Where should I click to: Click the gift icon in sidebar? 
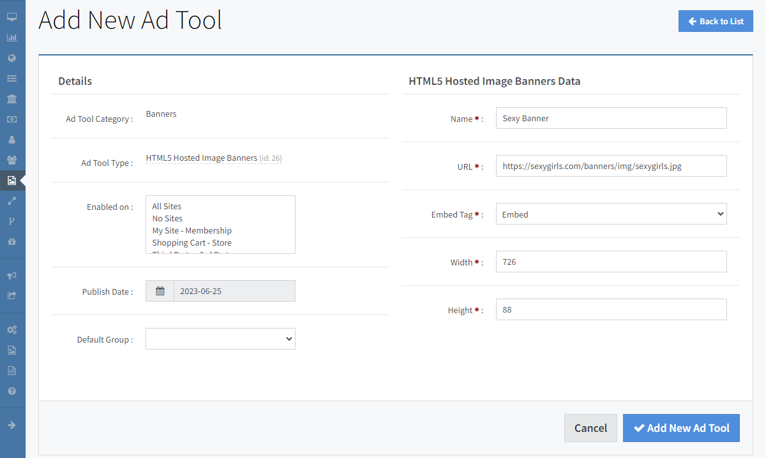click(x=11, y=242)
